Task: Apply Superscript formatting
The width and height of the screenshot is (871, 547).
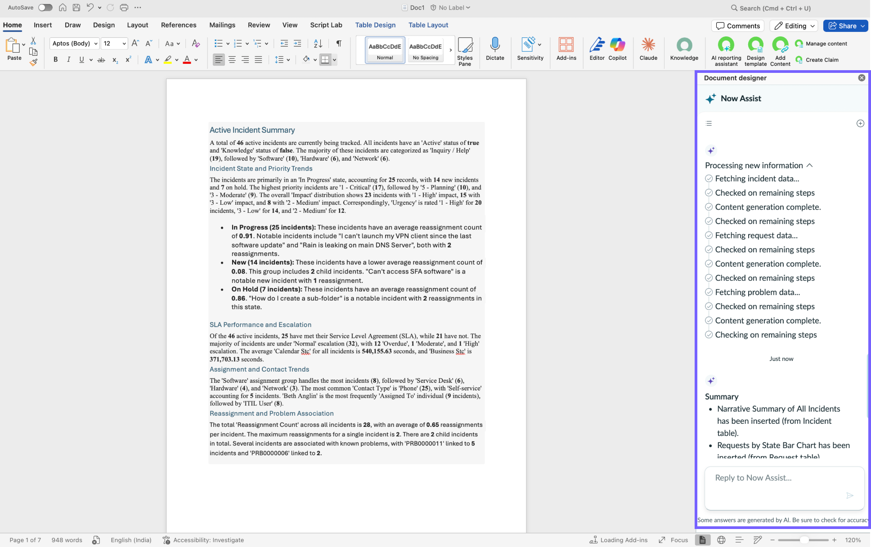Action: click(128, 59)
